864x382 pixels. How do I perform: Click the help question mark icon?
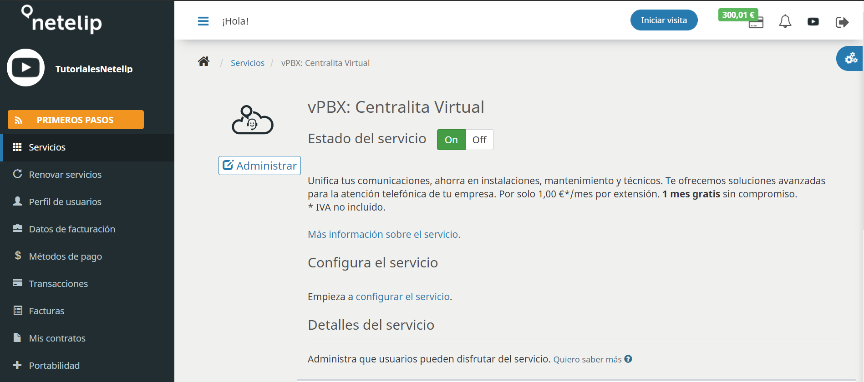pyautogui.click(x=628, y=359)
